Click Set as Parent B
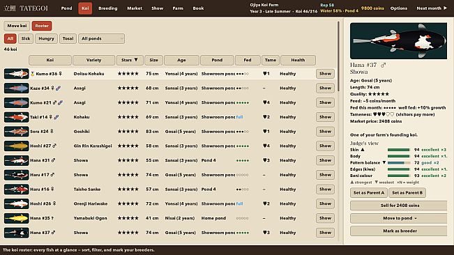The height and width of the screenshot is (255, 454). [407, 193]
